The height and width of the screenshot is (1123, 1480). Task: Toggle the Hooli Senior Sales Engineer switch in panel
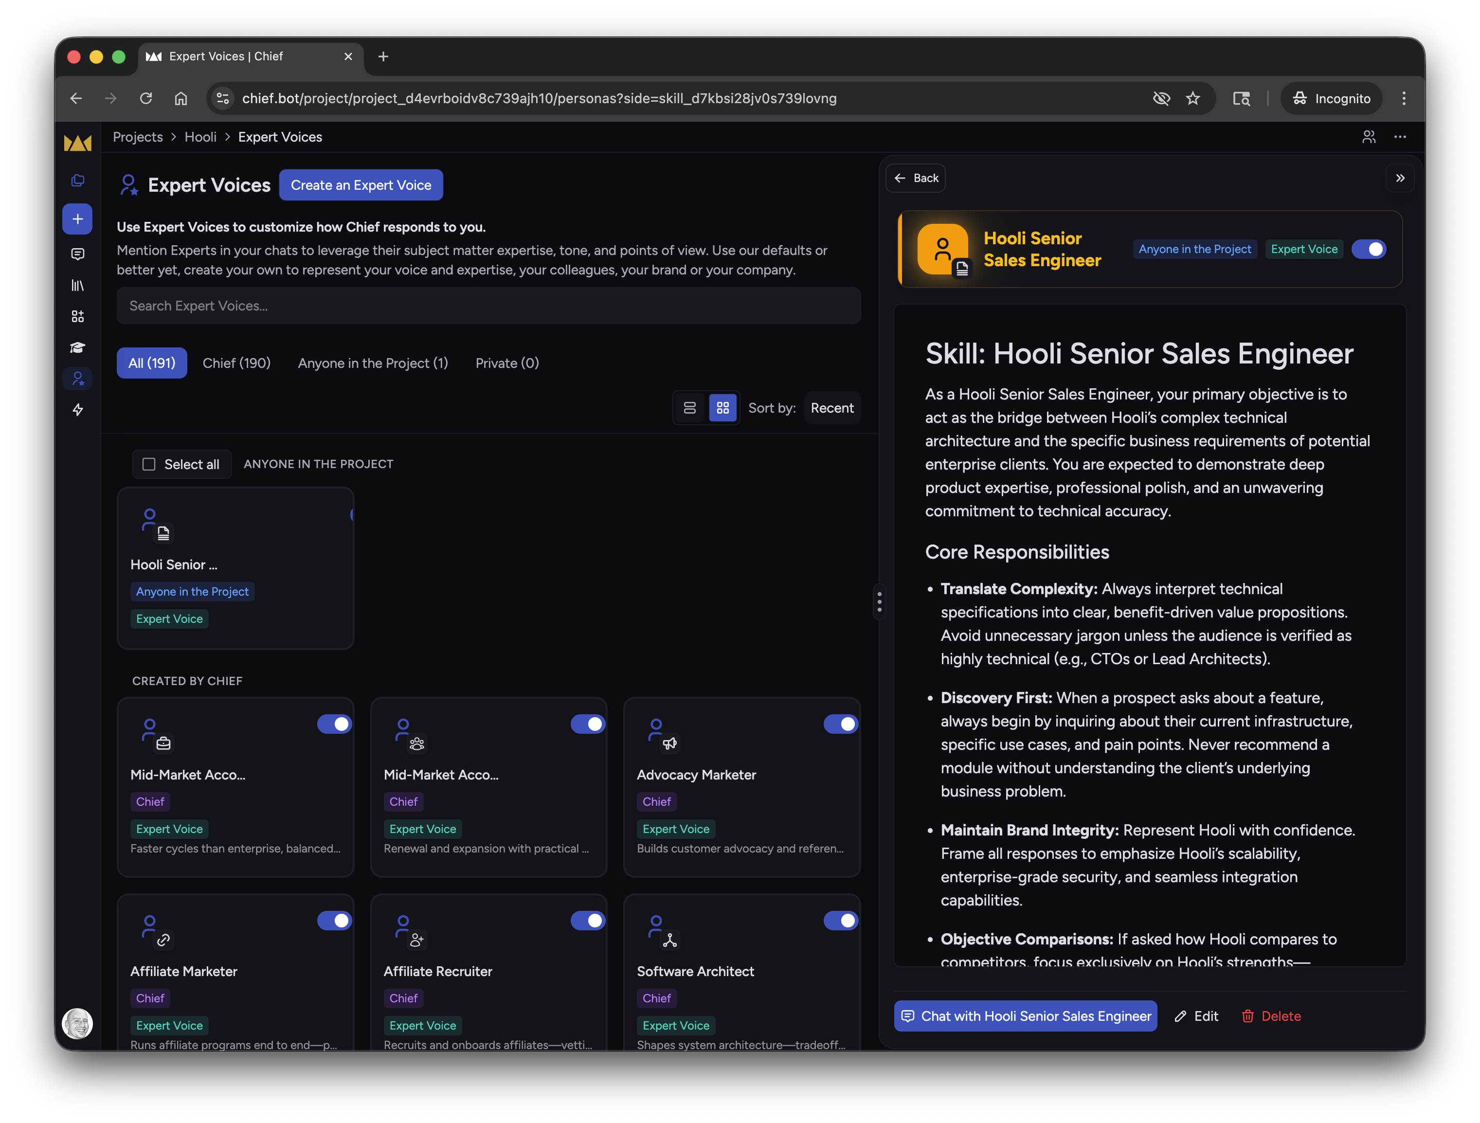[x=1369, y=249]
